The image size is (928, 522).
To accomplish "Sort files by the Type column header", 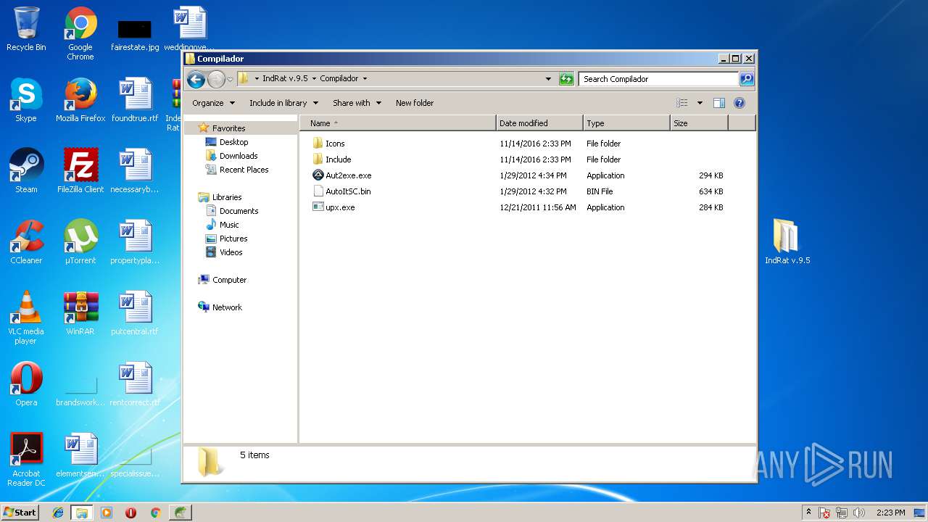I will click(626, 123).
